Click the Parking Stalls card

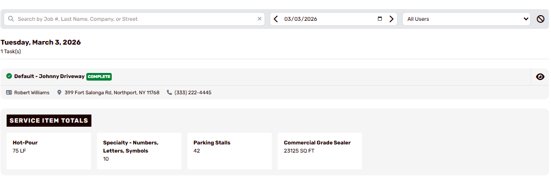tap(230, 151)
